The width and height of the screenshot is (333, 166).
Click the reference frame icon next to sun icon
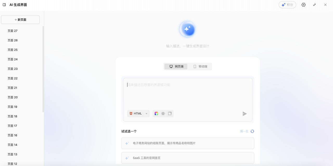click(x=169, y=113)
